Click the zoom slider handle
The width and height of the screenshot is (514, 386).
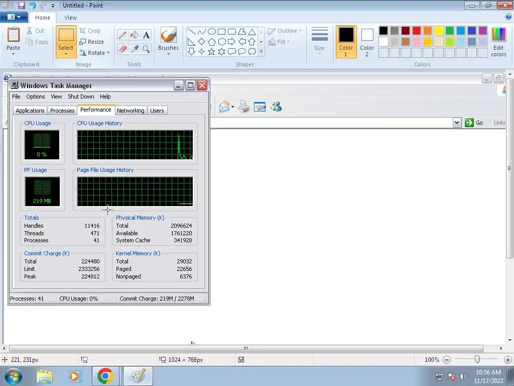[x=477, y=360]
